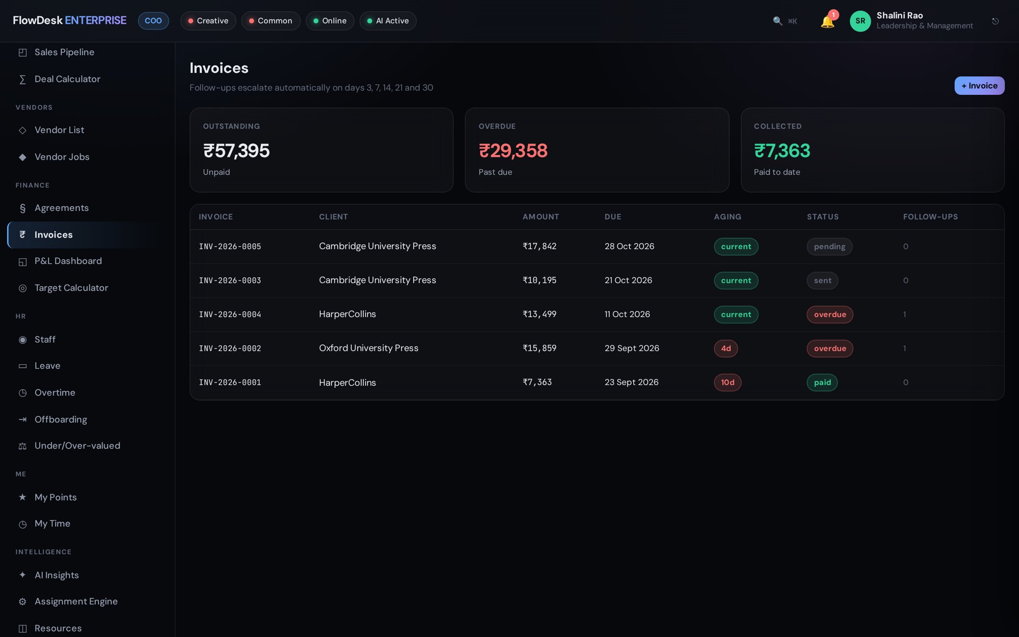Click the P&L Dashboard icon
The width and height of the screenshot is (1019, 637).
(x=22, y=261)
